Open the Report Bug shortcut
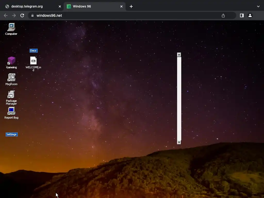 pyautogui.click(x=11, y=113)
